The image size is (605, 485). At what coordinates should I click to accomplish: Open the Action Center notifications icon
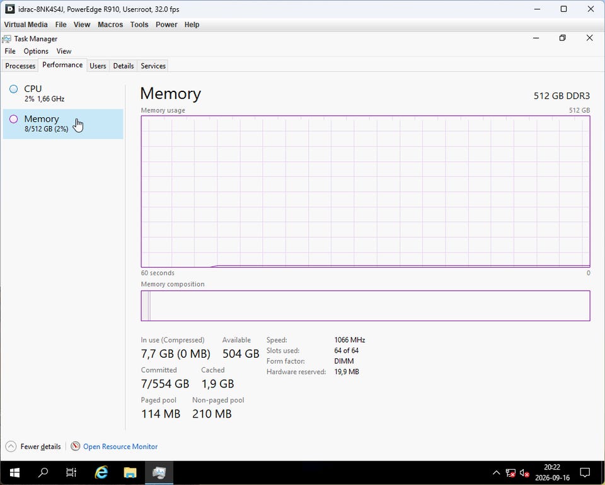[x=585, y=472]
